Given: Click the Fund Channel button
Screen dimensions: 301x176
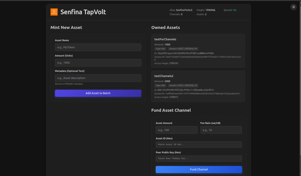Looking at the screenshot, I should tap(199, 170).
